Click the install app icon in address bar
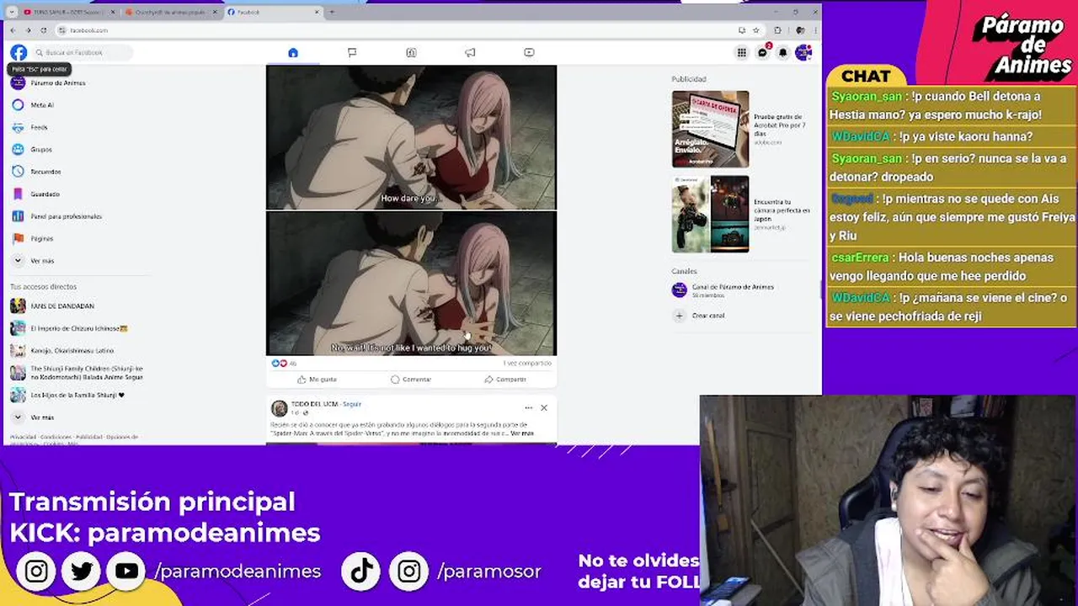The height and width of the screenshot is (606, 1078). coord(741,30)
